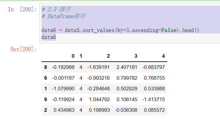Click cell value 0.198993
Viewport: 220px width, 119px height.
pyautogui.click(x=99, y=110)
